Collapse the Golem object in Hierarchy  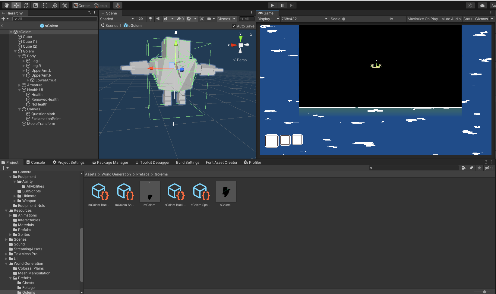coord(15,51)
